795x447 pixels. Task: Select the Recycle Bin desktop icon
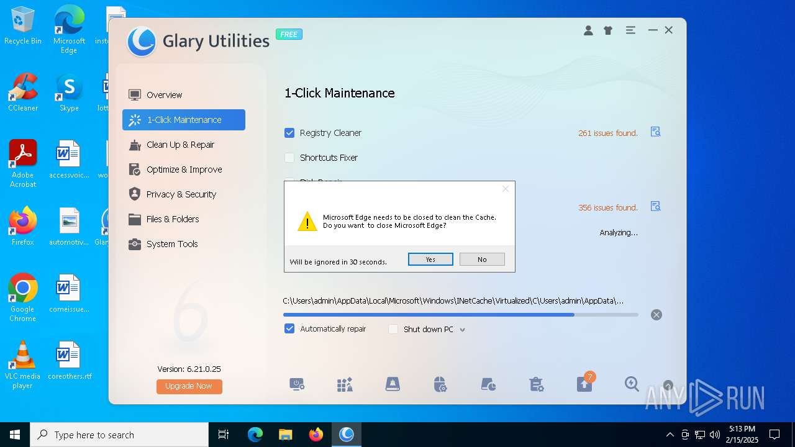point(23,25)
